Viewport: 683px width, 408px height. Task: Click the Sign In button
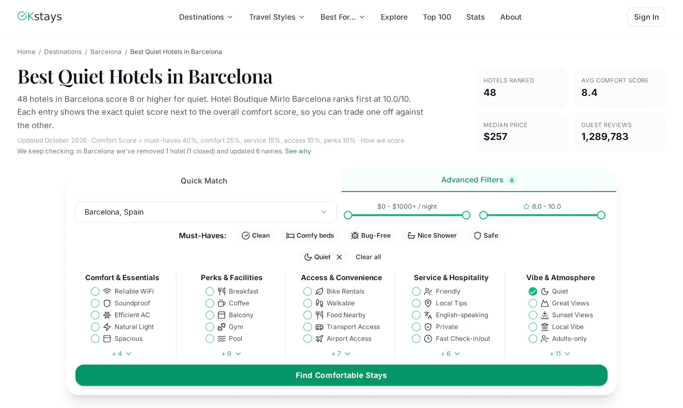click(646, 17)
